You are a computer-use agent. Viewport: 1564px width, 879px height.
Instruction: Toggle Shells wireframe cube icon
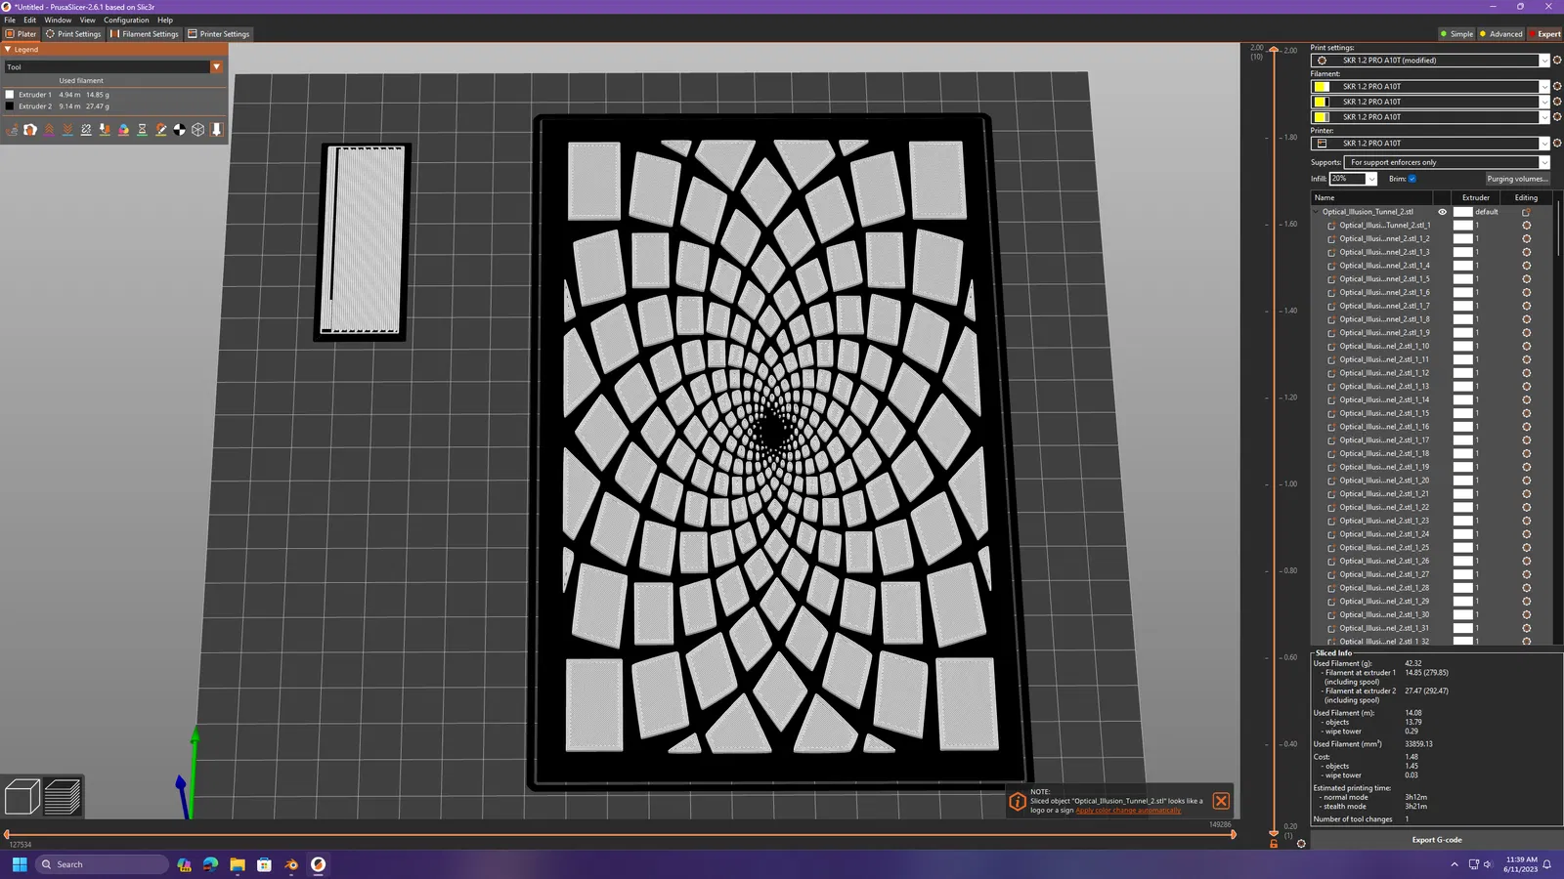[x=198, y=130]
